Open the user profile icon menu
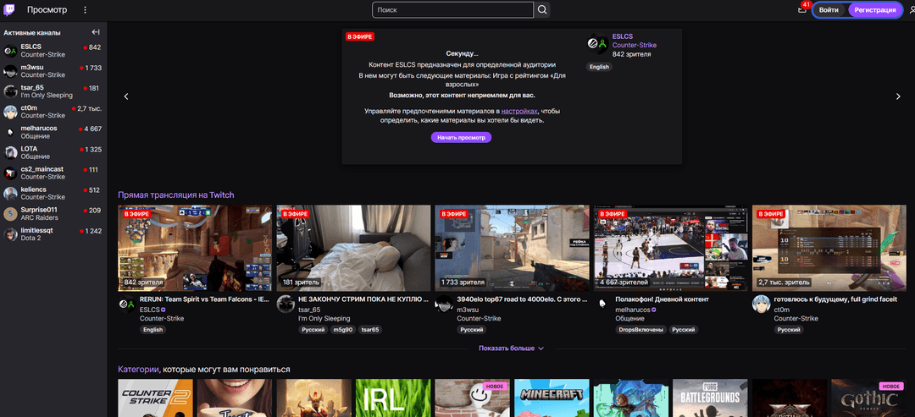 [912, 10]
